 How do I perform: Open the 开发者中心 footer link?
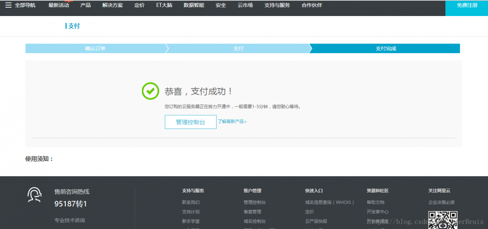378,212
